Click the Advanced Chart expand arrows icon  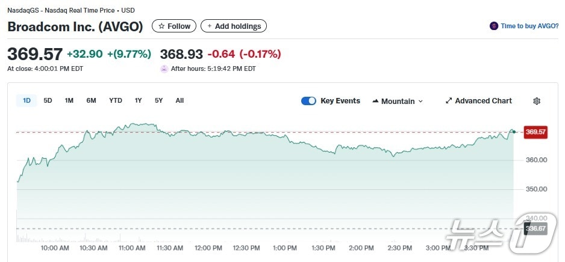(449, 101)
